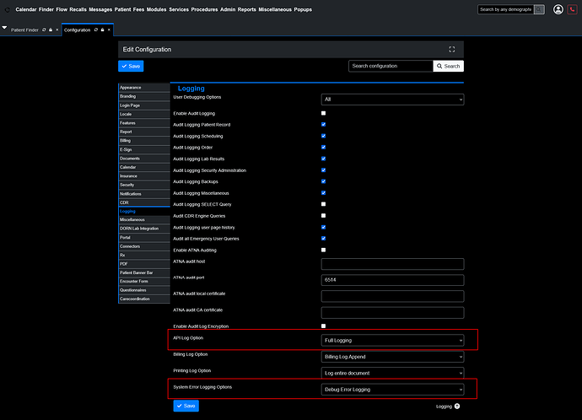
Task: Expand Edit Configuration to fullscreen
Action: (x=452, y=50)
